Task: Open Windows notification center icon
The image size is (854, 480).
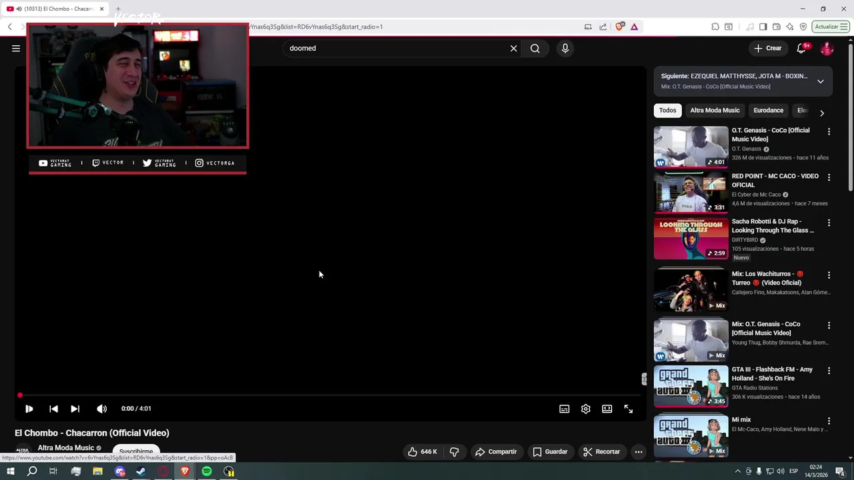Action: point(841,471)
